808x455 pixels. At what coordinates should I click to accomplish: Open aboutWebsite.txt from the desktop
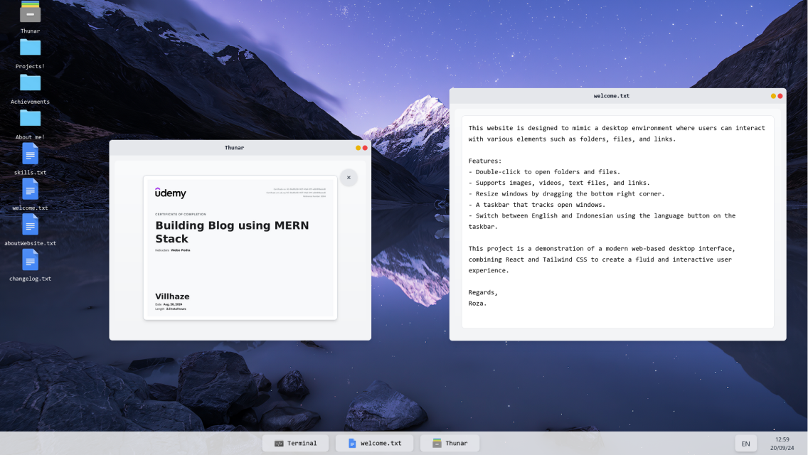pos(29,225)
